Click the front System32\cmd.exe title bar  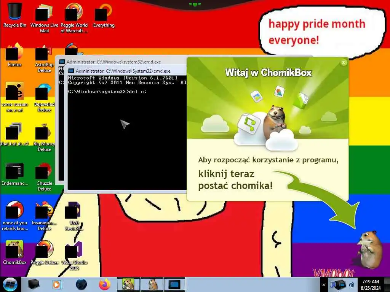tap(126, 71)
